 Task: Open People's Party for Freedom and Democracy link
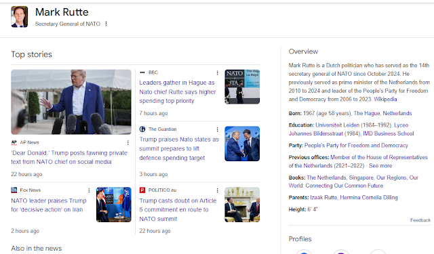coord(356,146)
